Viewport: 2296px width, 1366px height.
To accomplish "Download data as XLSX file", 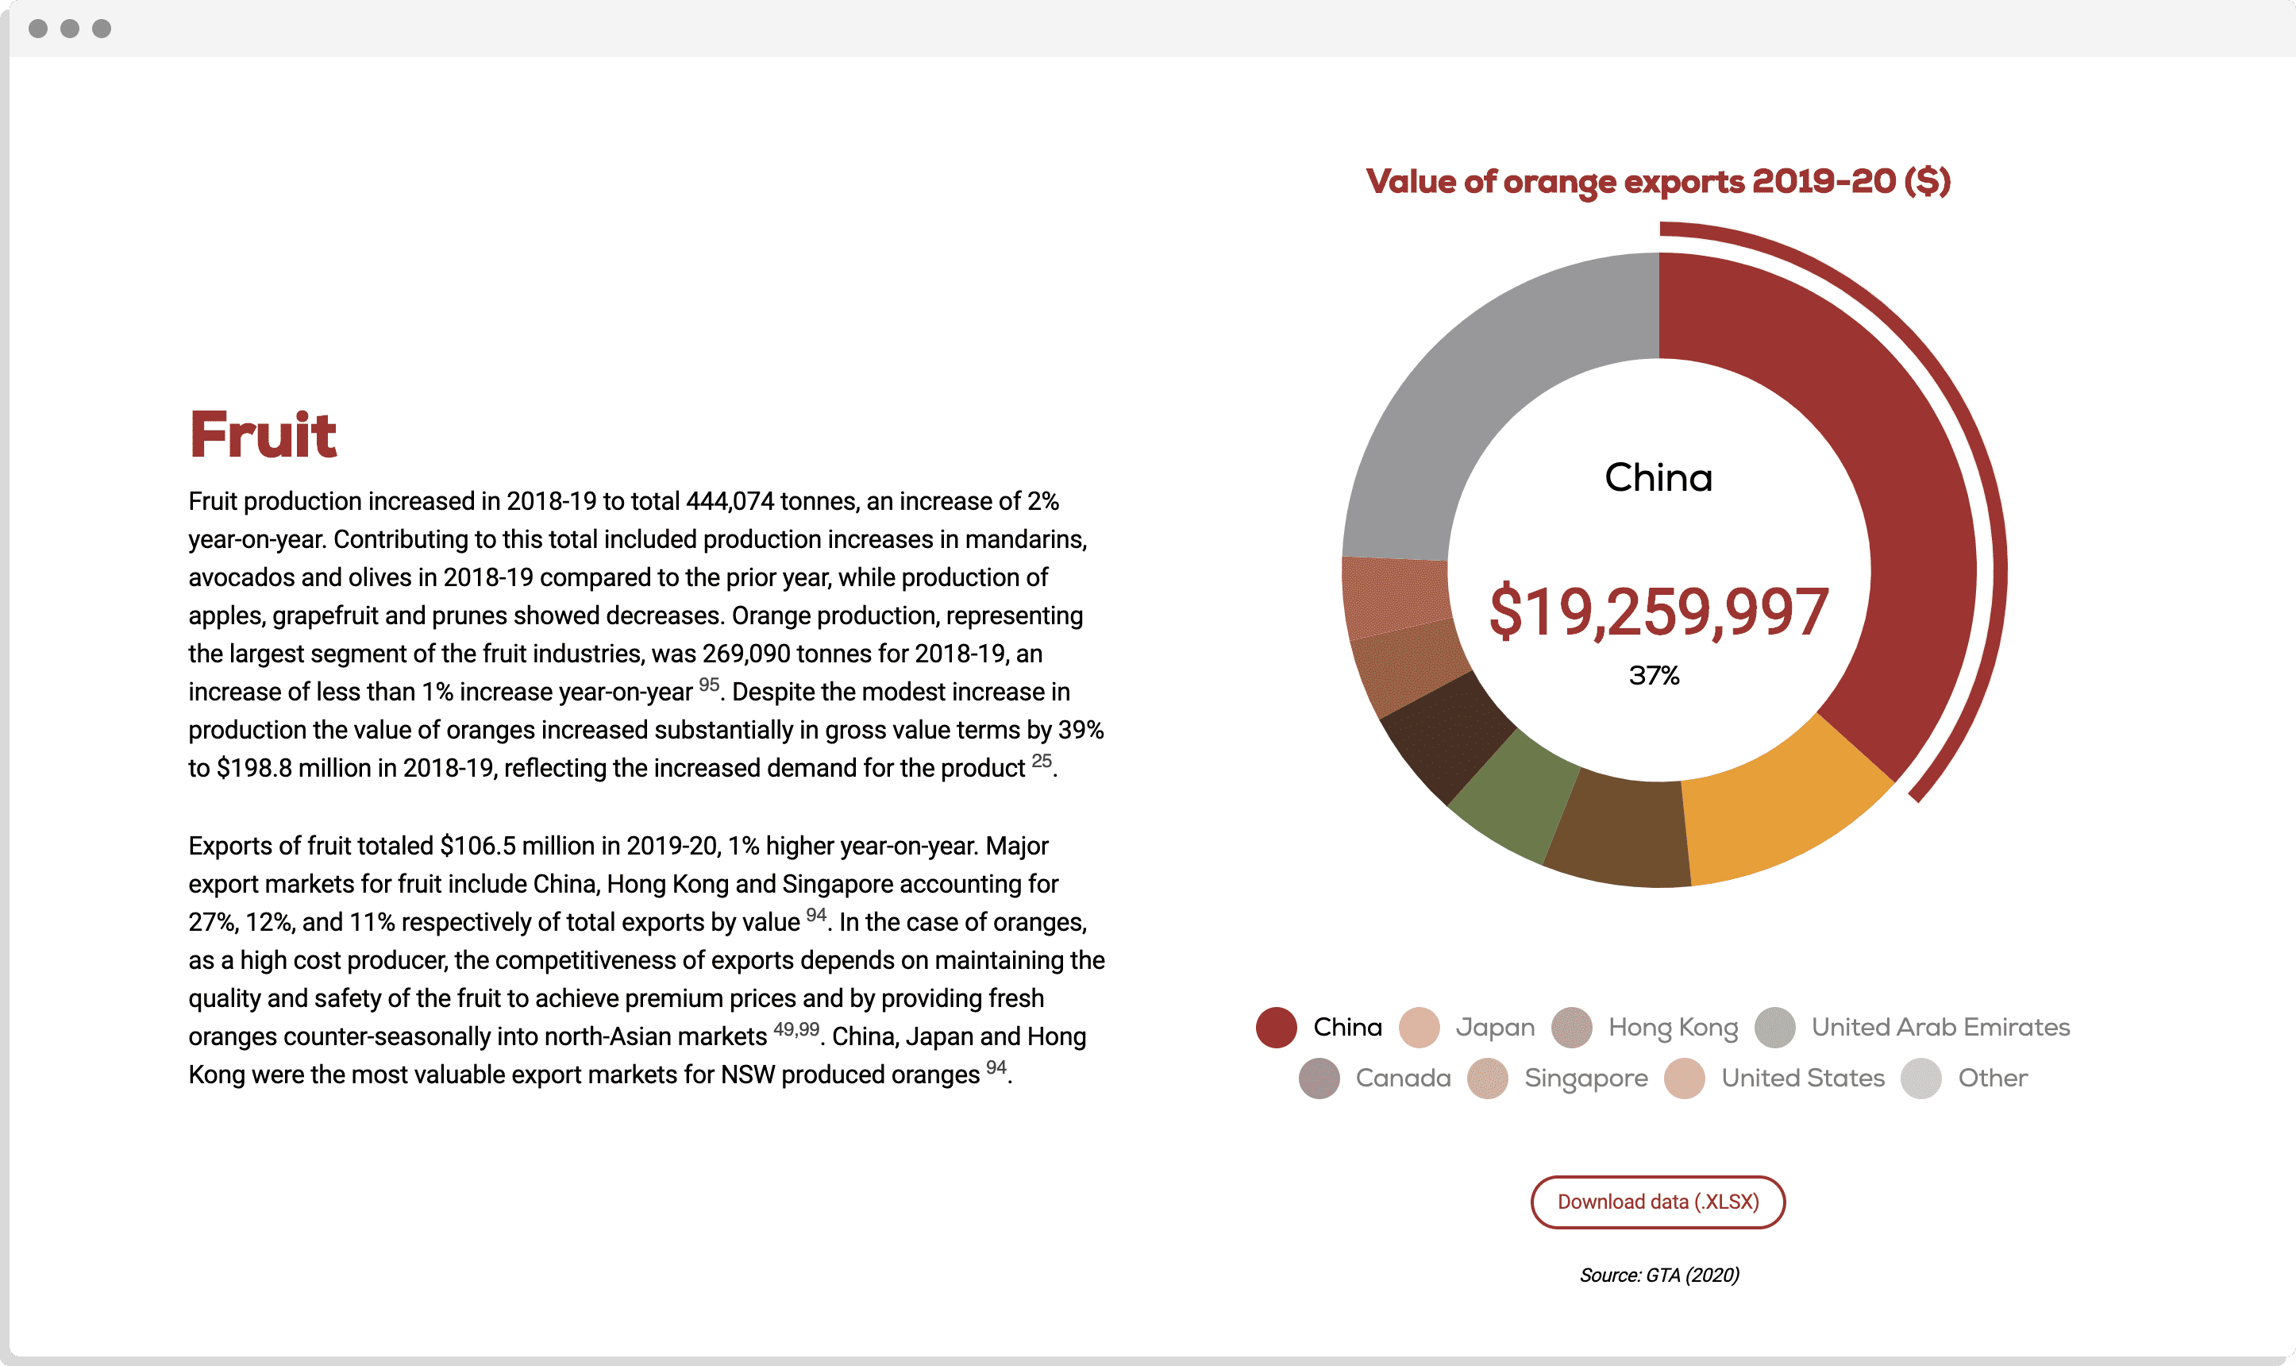I will (x=1658, y=1202).
